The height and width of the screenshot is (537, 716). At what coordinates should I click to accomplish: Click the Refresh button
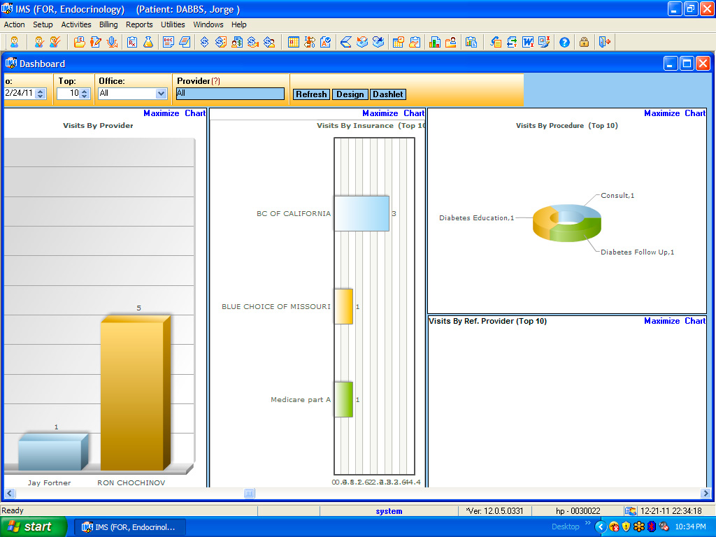pyautogui.click(x=311, y=94)
